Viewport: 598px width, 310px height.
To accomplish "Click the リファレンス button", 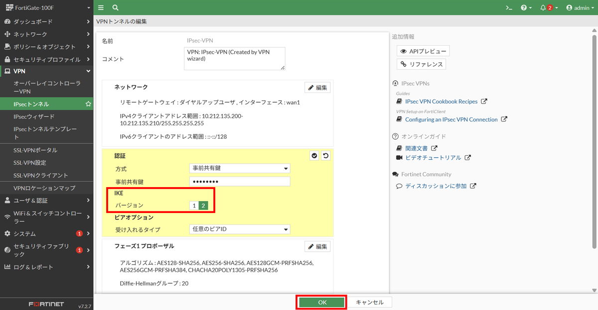I will pos(421,64).
